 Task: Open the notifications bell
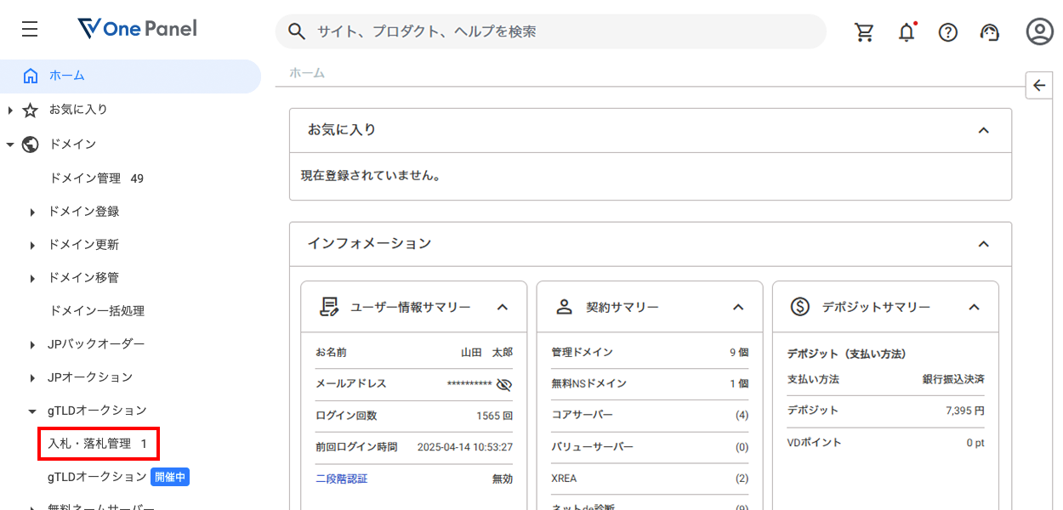pyautogui.click(x=907, y=32)
